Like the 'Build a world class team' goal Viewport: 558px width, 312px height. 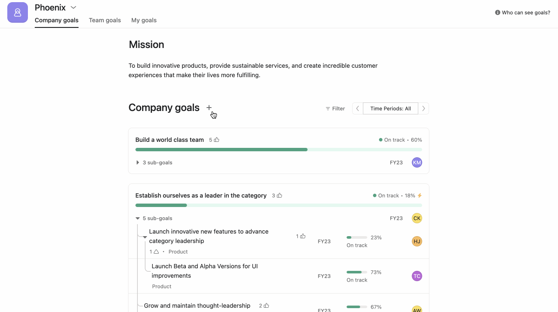click(217, 140)
